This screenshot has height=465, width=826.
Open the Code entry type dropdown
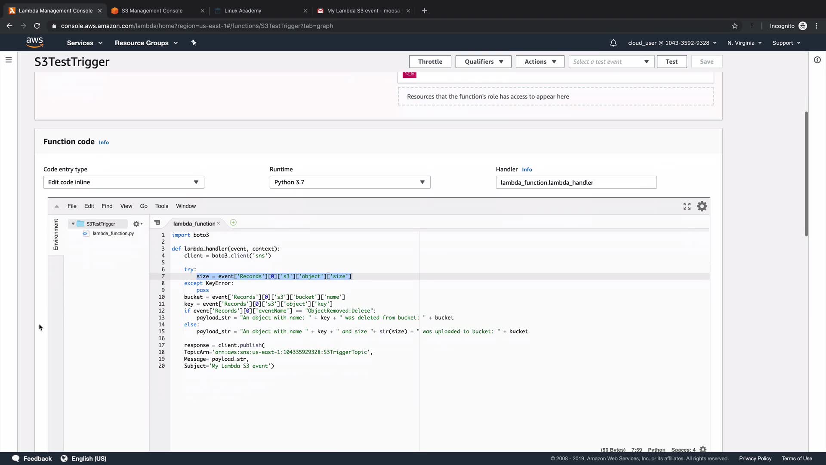pos(123,182)
